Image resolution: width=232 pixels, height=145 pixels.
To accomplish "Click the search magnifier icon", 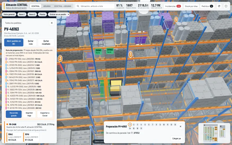I will pyautogui.click(x=78, y=6).
